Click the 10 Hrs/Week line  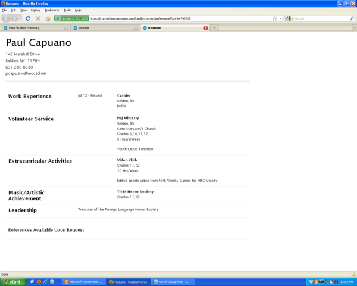click(x=128, y=171)
